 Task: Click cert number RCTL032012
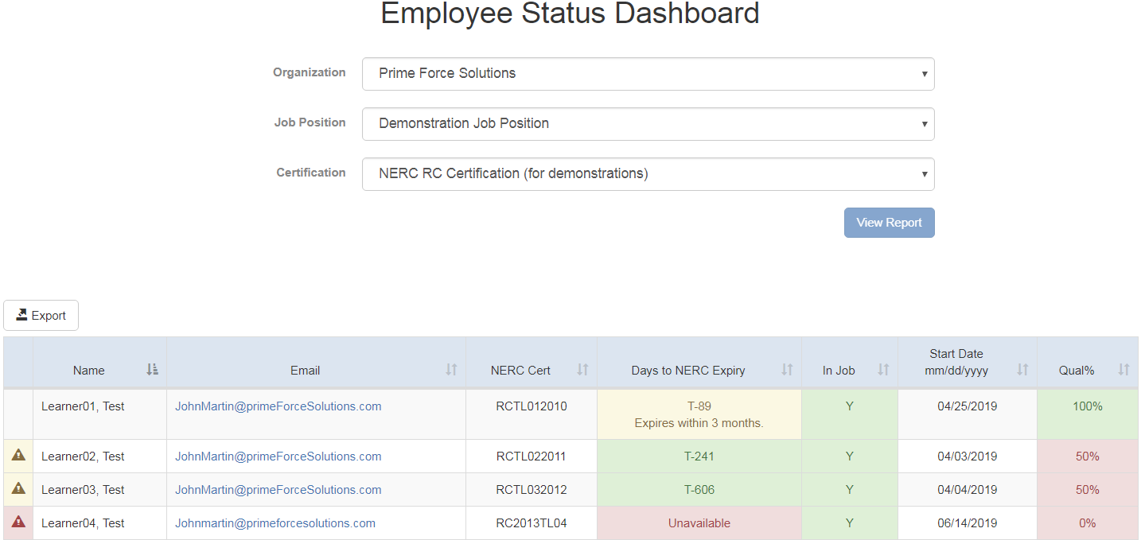coord(532,490)
